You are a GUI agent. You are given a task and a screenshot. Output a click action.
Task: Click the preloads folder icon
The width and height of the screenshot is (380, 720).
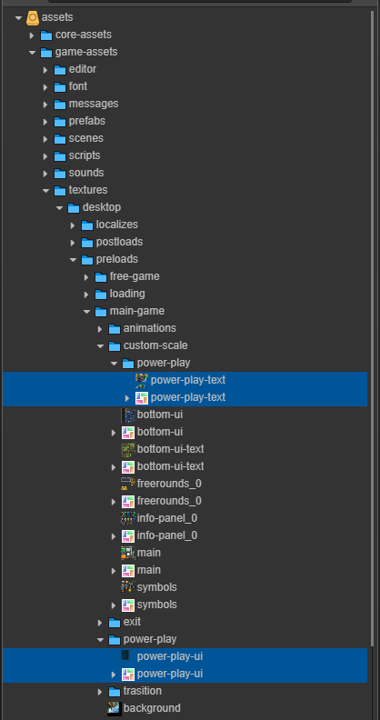(x=87, y=259)
